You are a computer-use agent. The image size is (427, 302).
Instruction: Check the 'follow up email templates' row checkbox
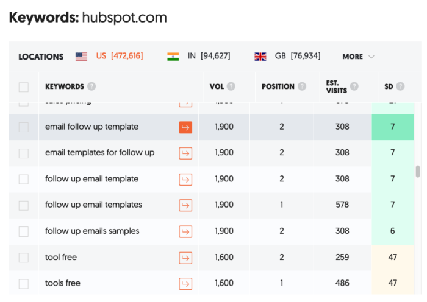tap(24, 206)
